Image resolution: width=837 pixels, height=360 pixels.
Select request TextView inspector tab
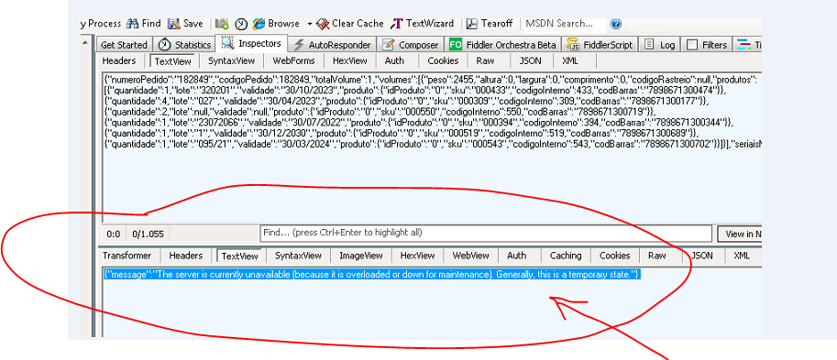(173, 61)
